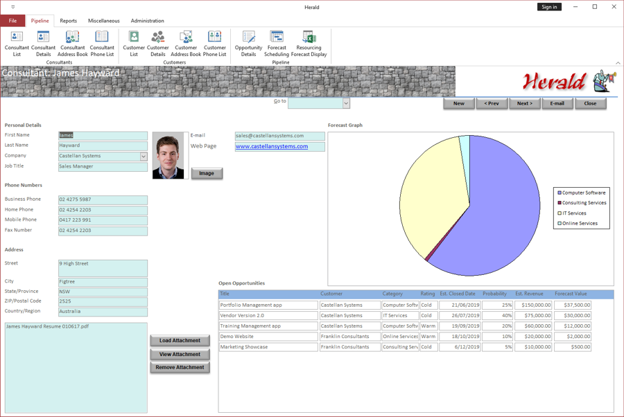The height and width of the screenshot is (417, 624).
Task: Click the Sign in button
Action: tap(549, 7)
